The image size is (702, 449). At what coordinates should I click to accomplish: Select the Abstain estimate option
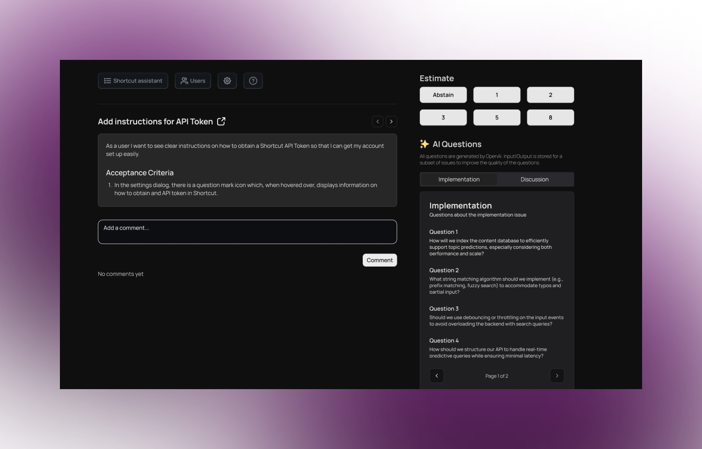[x=443, y=94]
